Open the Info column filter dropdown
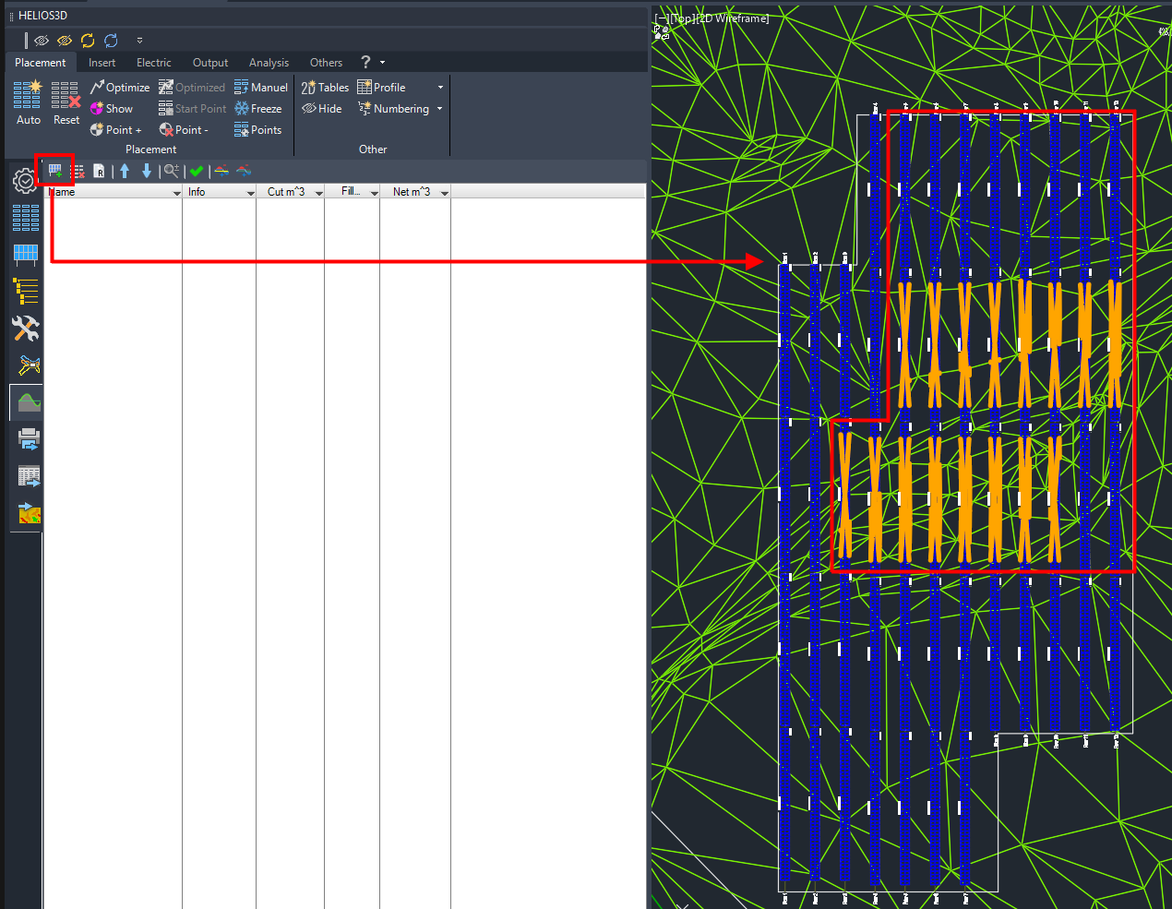Viewport: 1172px width, 909px height. coord(250,193)
